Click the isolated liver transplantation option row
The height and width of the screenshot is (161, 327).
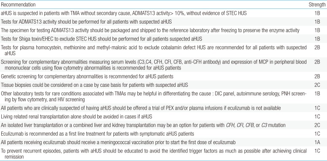(163, 125)
